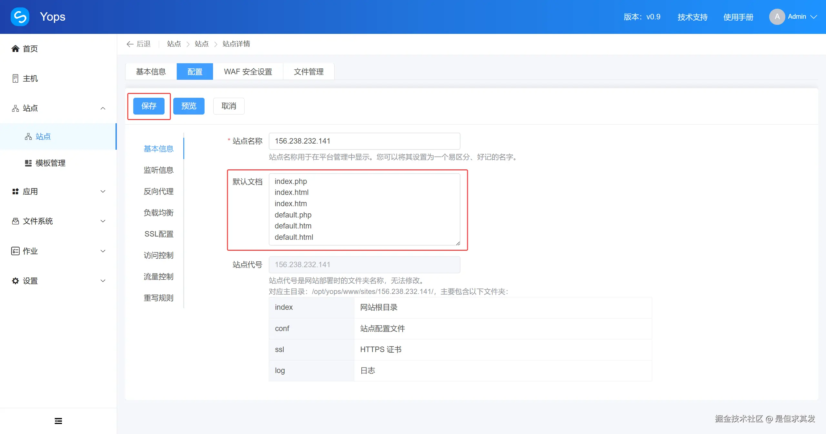Screen dimensions: 826x434
Task: Click the host server icon beside 主机
Action: 15,78
